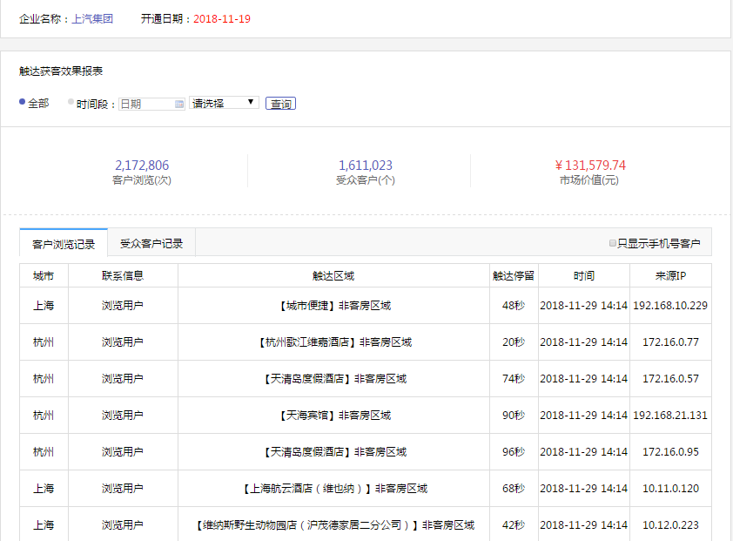Click the 查询 button
This screenshot has height=541, width=733.
(x=280, y=104)
